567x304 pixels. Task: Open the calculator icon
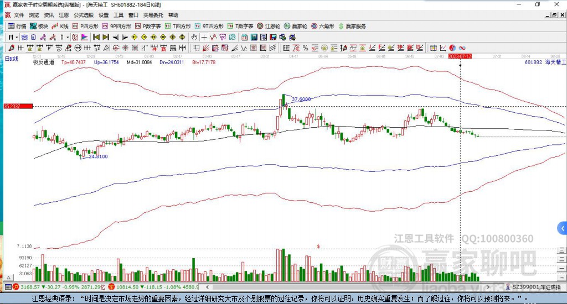pyautogui.click(x=254, y=37)
